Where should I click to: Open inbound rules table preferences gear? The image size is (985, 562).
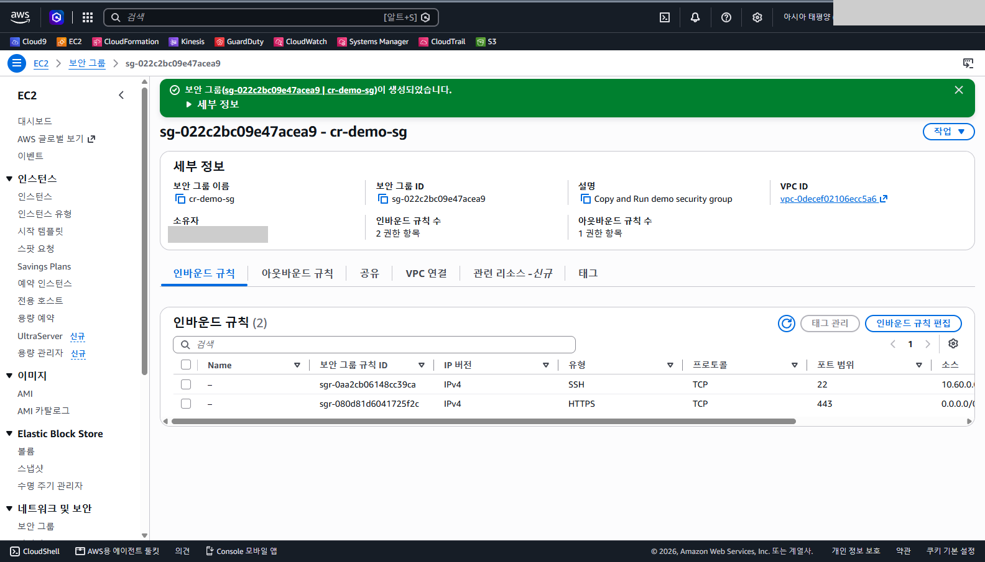(953, 343)
